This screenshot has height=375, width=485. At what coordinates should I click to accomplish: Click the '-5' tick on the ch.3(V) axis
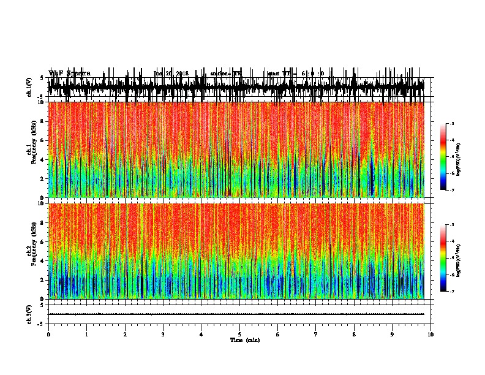pyautogui.click(x=41, y=324)
